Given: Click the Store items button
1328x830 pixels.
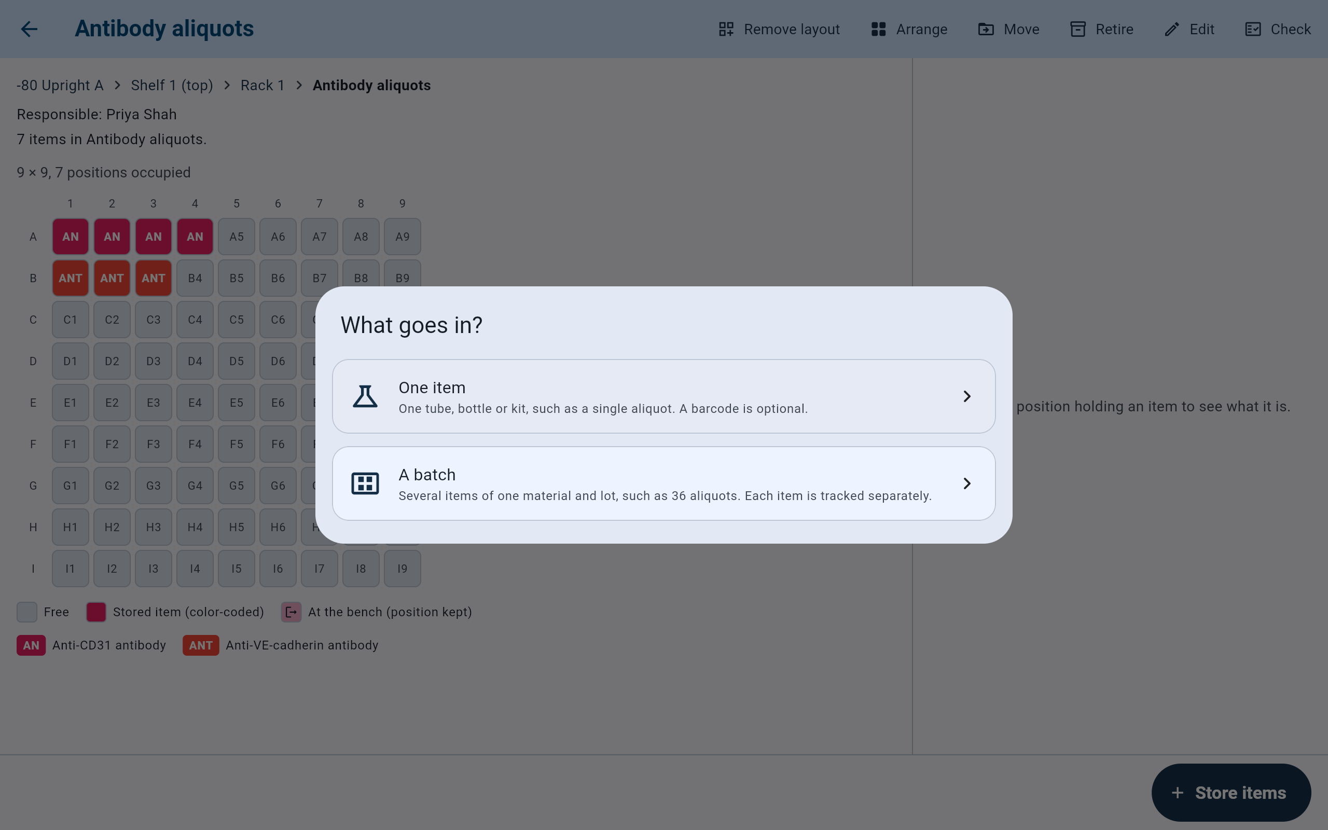Looking at the screenshot, I should point(1231,793).
